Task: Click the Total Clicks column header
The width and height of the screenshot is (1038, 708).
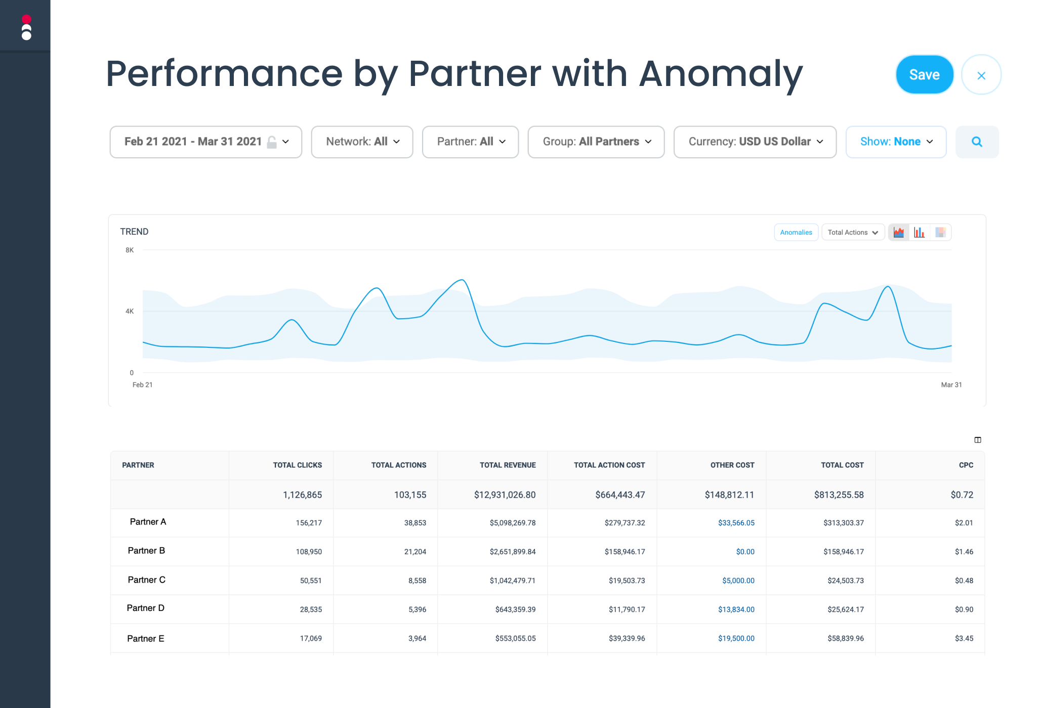Action: pyautogui.click(x=297, y=465)
